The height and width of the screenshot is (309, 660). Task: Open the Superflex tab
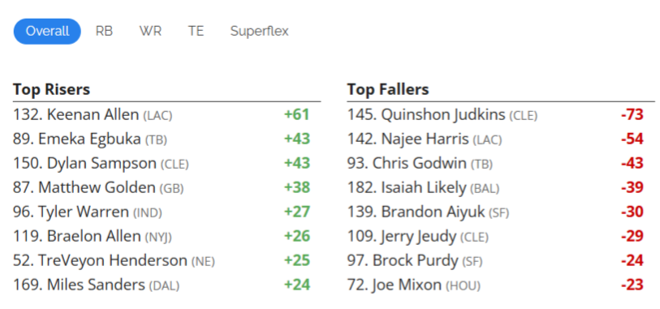259,32
